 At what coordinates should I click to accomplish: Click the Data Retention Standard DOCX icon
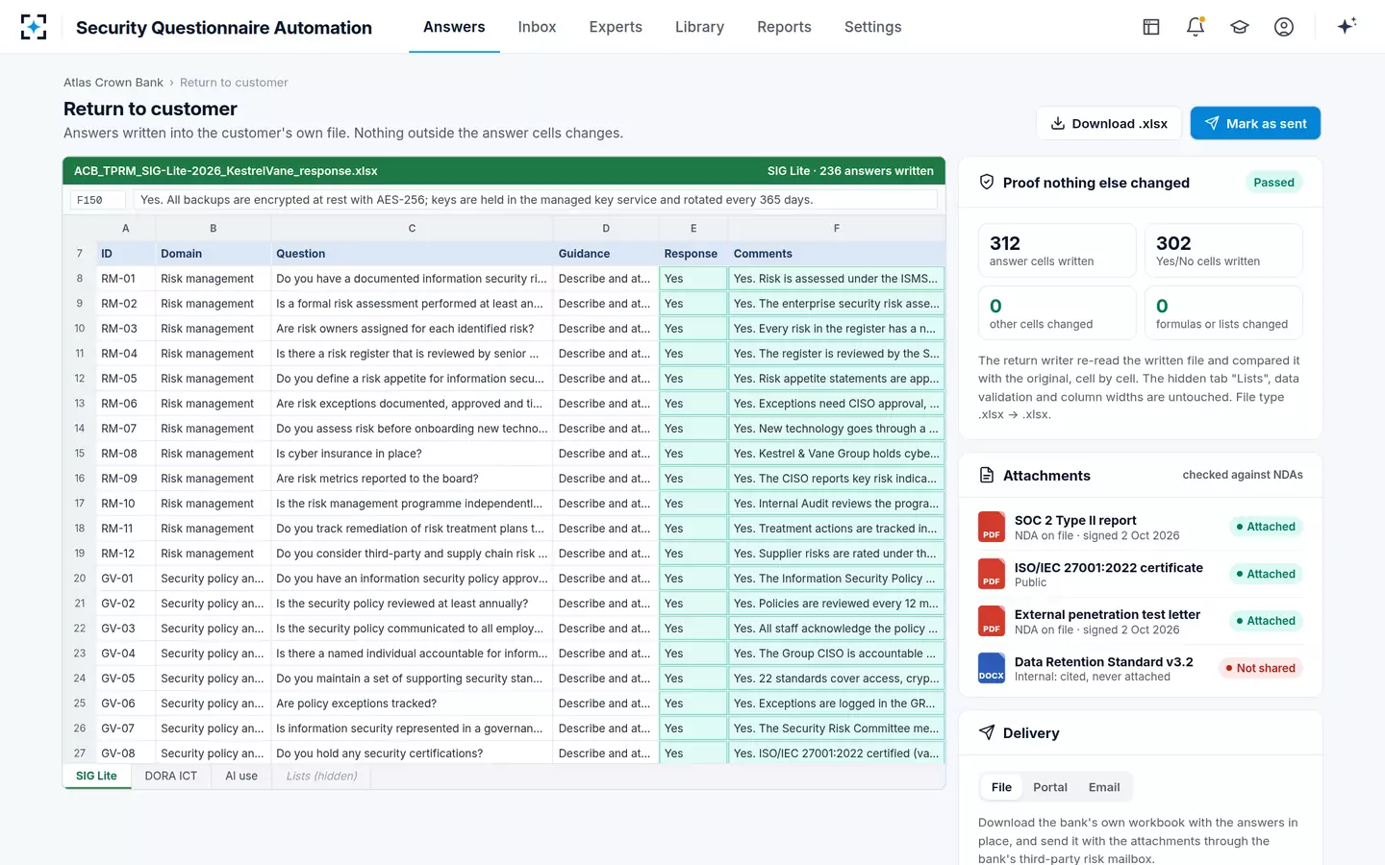tap(992, 668)
